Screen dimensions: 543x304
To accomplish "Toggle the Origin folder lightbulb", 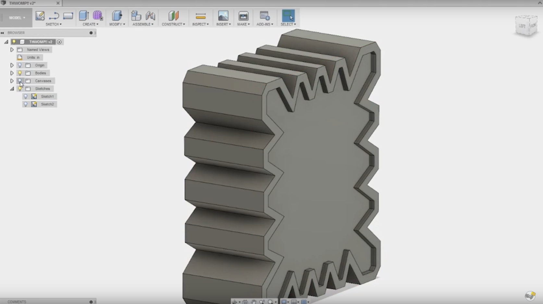I will coord(20,65).
